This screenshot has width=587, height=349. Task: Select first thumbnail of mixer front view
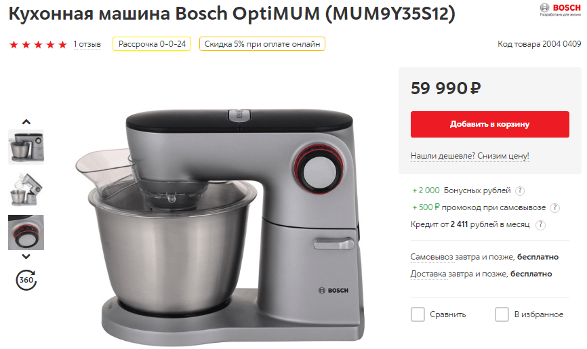pos(26,147)
